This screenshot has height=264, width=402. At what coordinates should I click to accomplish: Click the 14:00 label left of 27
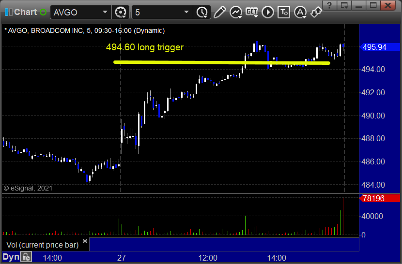point(52,258)
